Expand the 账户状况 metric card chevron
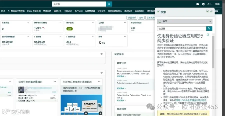This screenshot has width=225, height=116. 92,23
